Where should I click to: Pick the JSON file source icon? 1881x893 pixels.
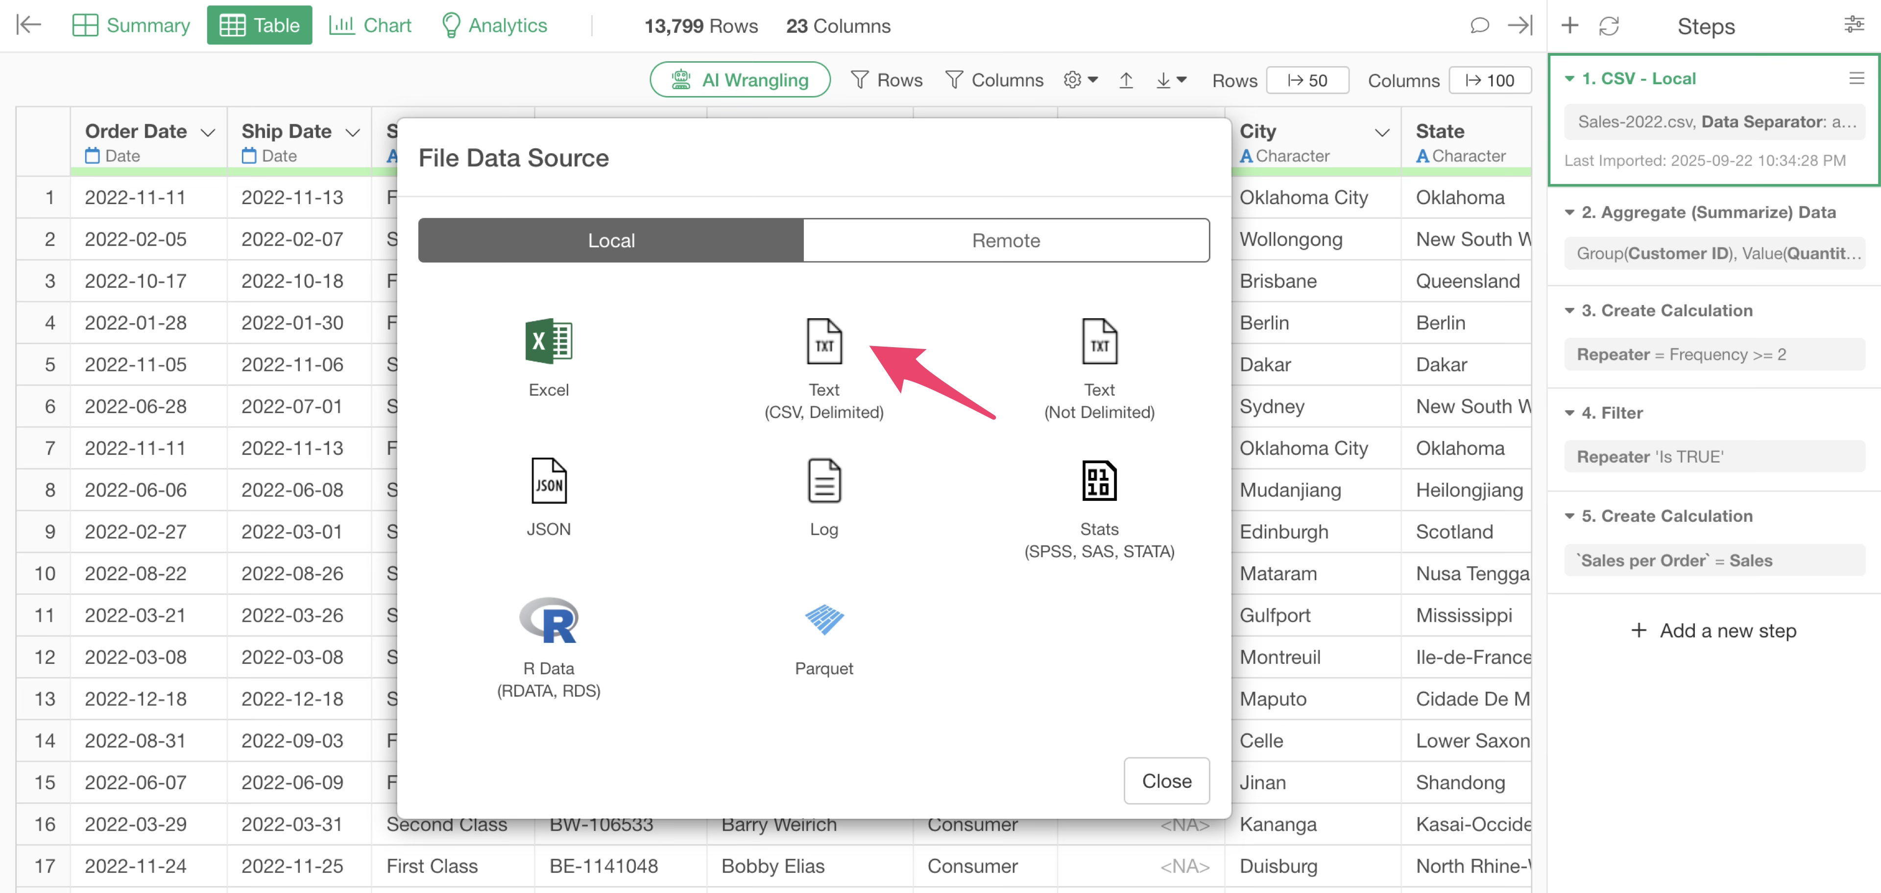tap(549, 481)
